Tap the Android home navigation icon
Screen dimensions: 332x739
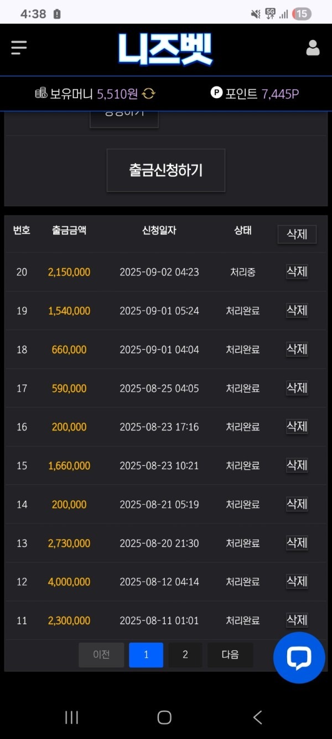(164, 717)
